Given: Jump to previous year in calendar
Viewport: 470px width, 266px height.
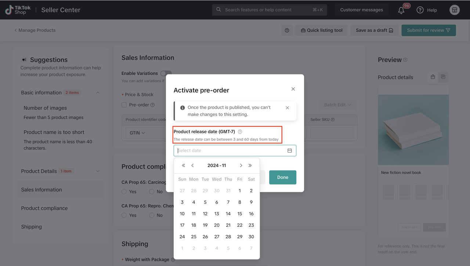Looking at the screenshot, I should 184,165.
